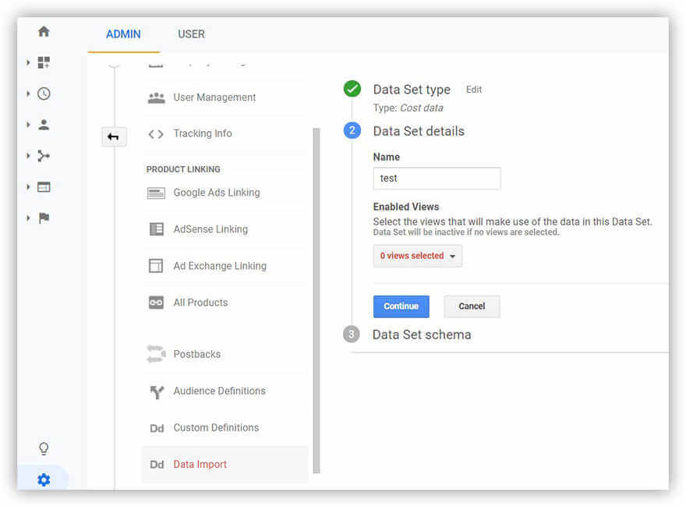686x507 pixels.
Task: Open the Customization dashboards icon
Action: click(x=44, y=62)
